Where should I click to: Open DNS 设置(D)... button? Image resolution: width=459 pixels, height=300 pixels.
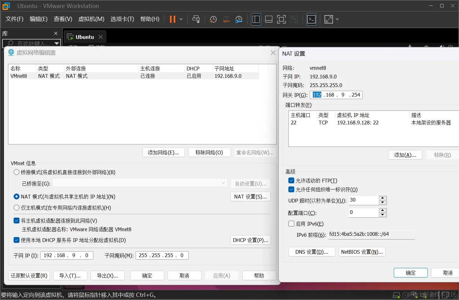pyautogui.click(x=312, y=252)
